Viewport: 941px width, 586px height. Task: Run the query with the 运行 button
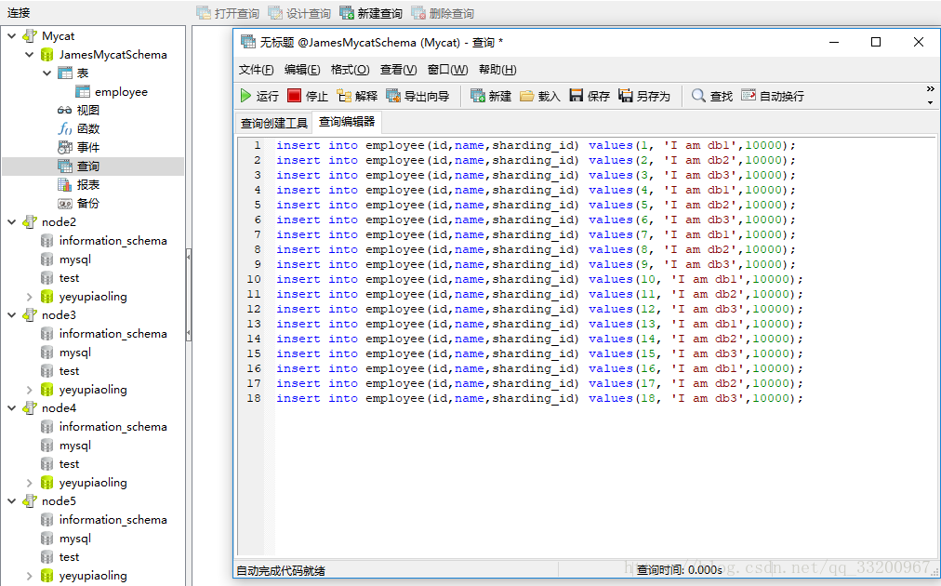click(x=258, y=96)
